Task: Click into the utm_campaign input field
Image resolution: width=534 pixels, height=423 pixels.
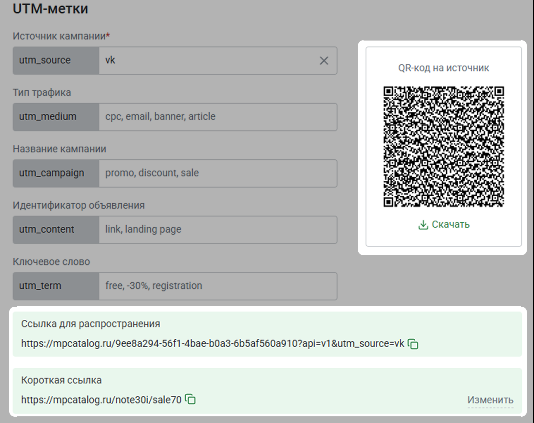Action: (218, 173)
